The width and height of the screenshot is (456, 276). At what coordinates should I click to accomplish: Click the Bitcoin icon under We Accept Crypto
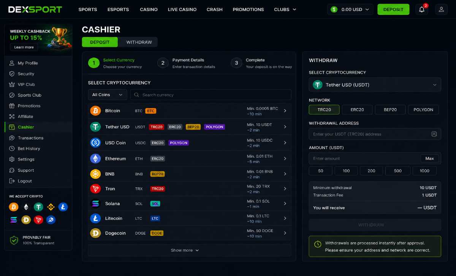pos(14,207)
